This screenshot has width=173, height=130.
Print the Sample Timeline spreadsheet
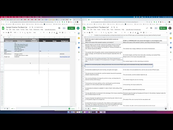pyautogui.click(x=8, y=32)
